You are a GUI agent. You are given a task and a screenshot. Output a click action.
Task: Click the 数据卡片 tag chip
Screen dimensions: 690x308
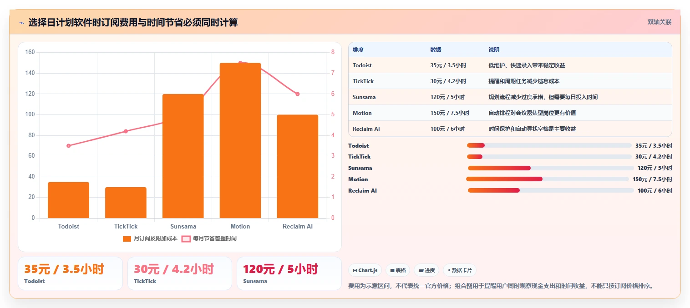[x=460, y=270]
